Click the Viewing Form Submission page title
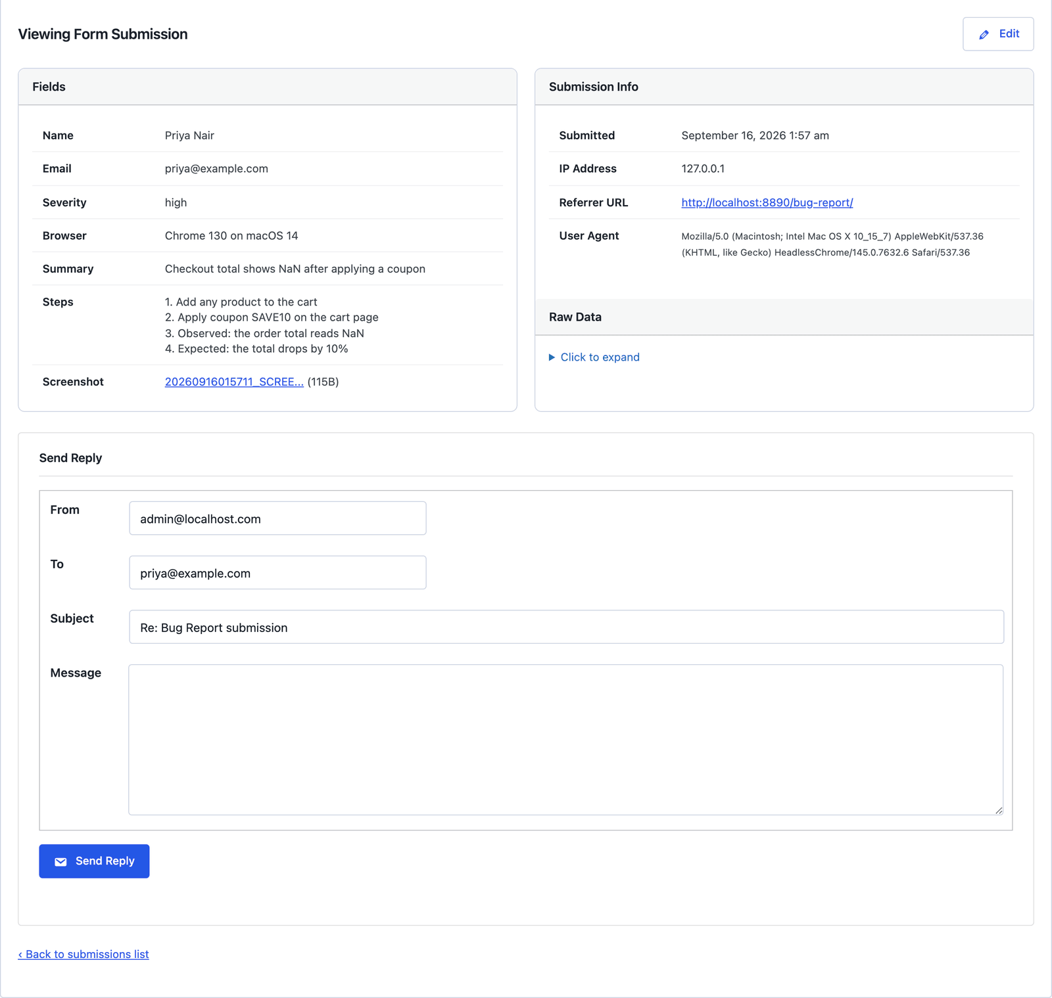 coord(103,34)
